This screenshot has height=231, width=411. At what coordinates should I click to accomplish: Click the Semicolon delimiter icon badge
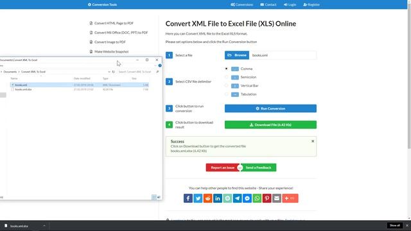click(235, 77)
